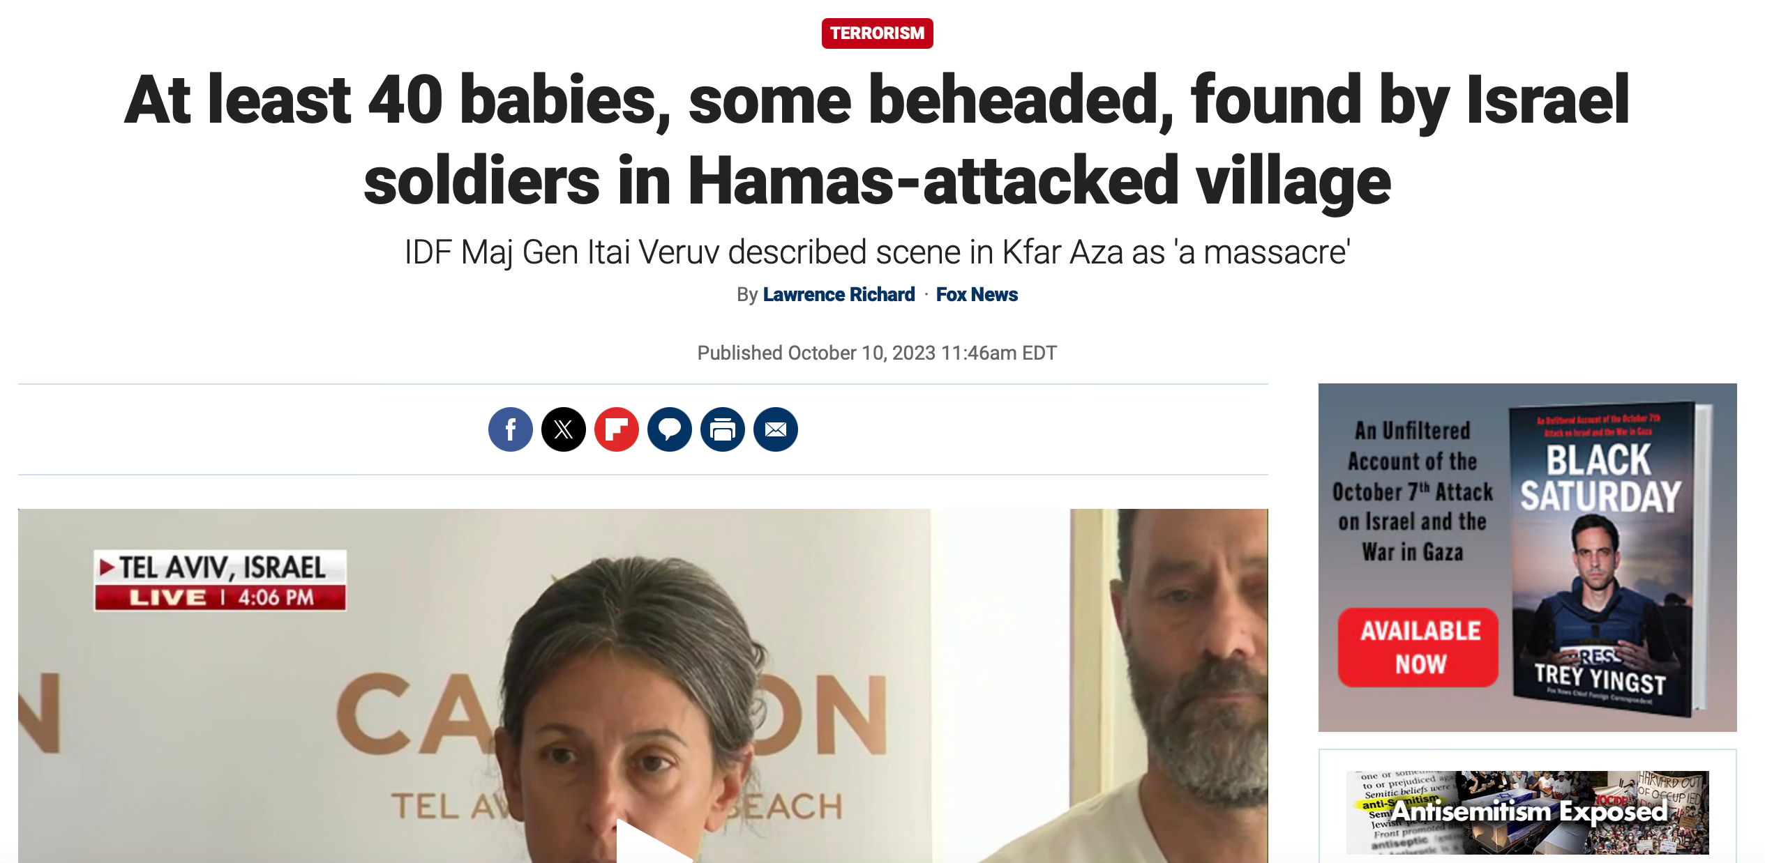Email the article envelope icon
1765x863 pixels.
tap(775, 429)
